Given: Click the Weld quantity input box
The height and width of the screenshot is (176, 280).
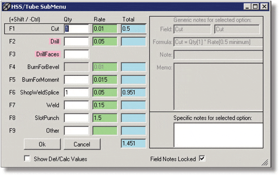Looking at the screenshot, I should [76, 105].
